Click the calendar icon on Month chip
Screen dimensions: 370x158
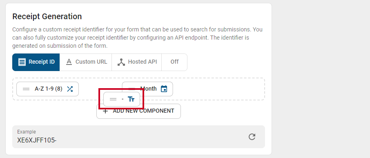pos(164,89)
